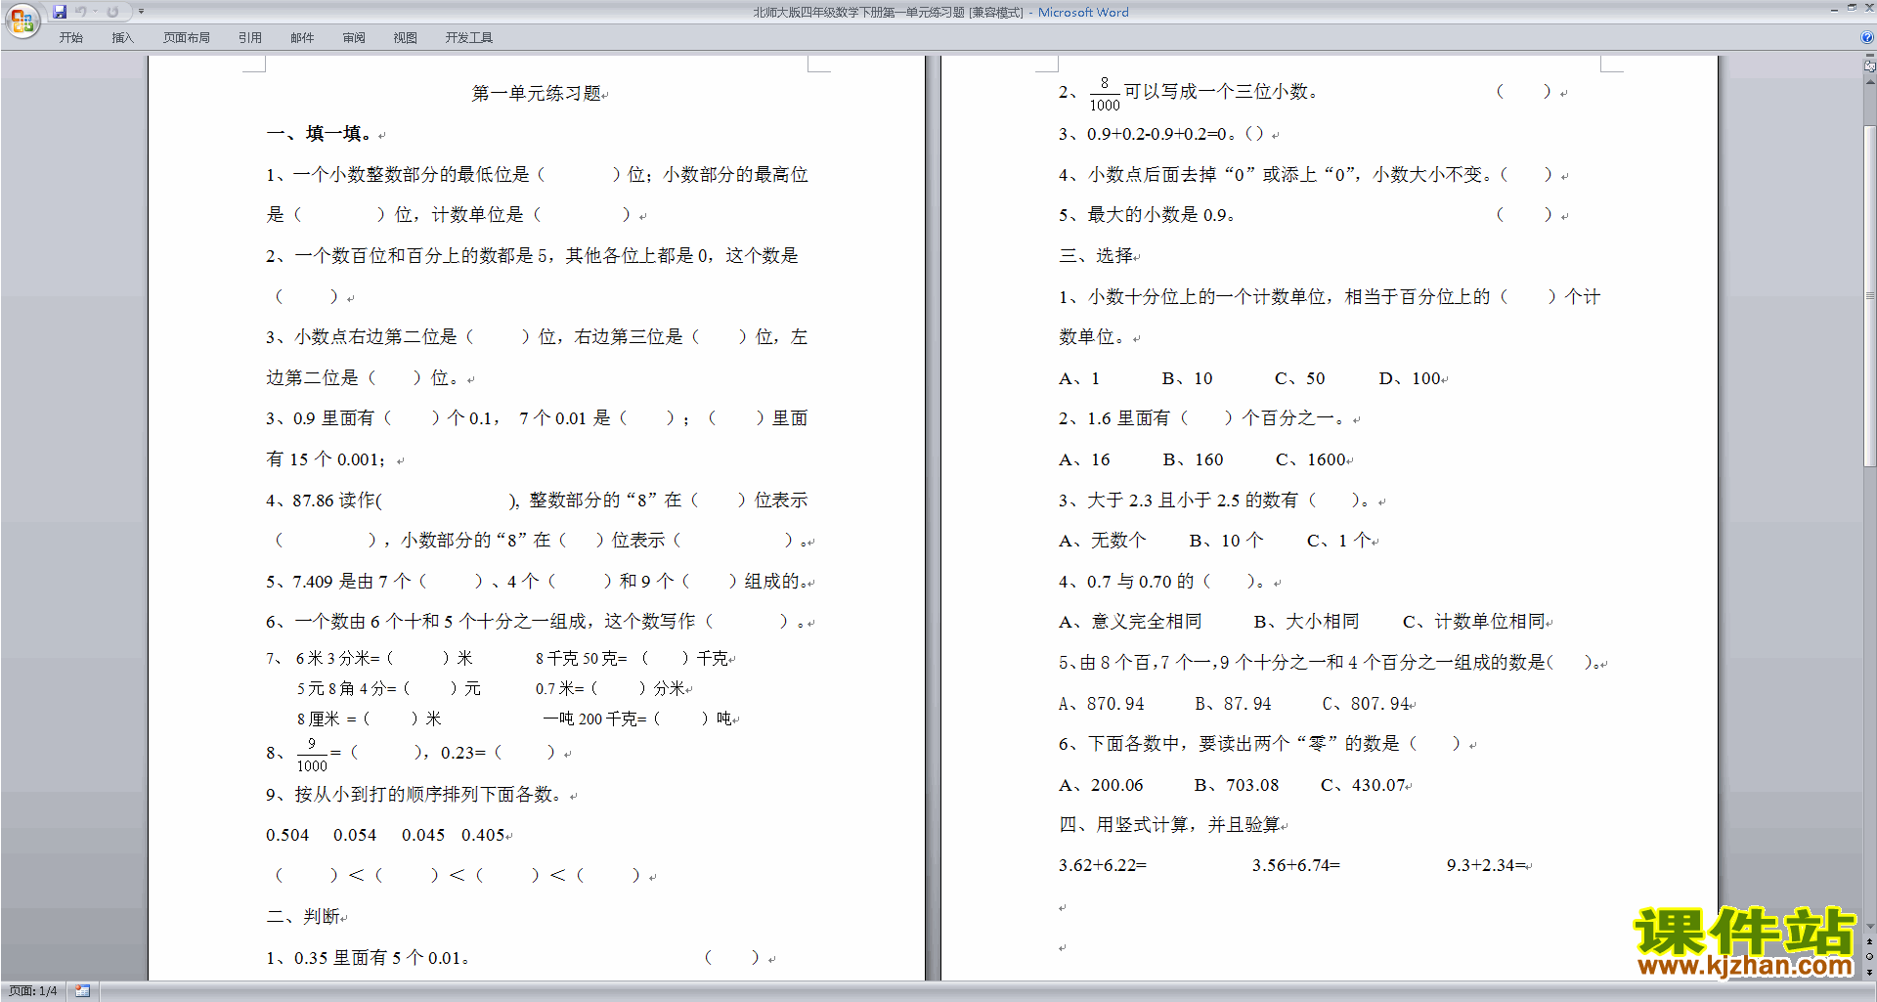This screenshot has height=1002, width=1877.
Task: Toggle the ruler icon above vertical scrollbar
Action: pyautogui.click(x=1869, y=66)
